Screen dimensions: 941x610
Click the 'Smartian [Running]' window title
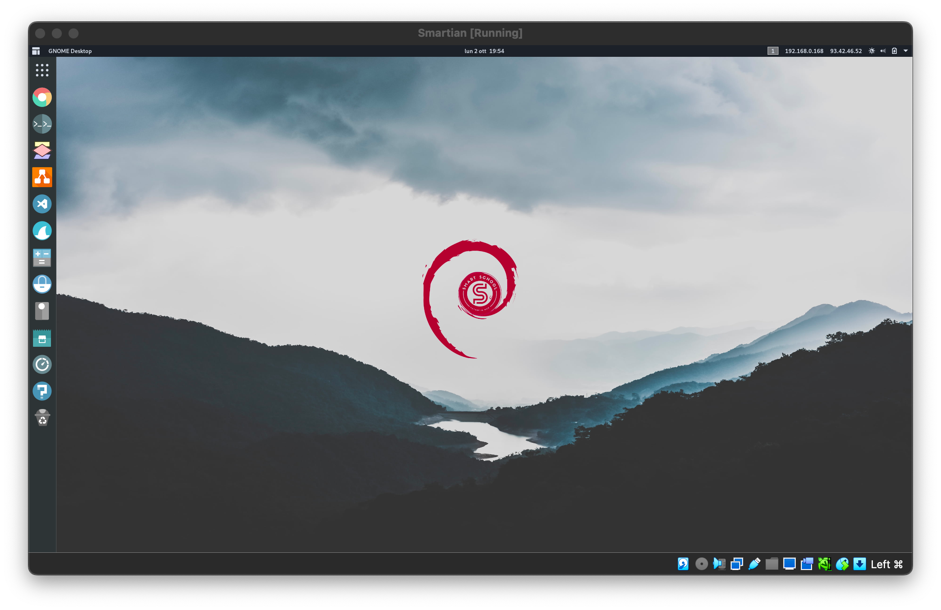point(470,33)
